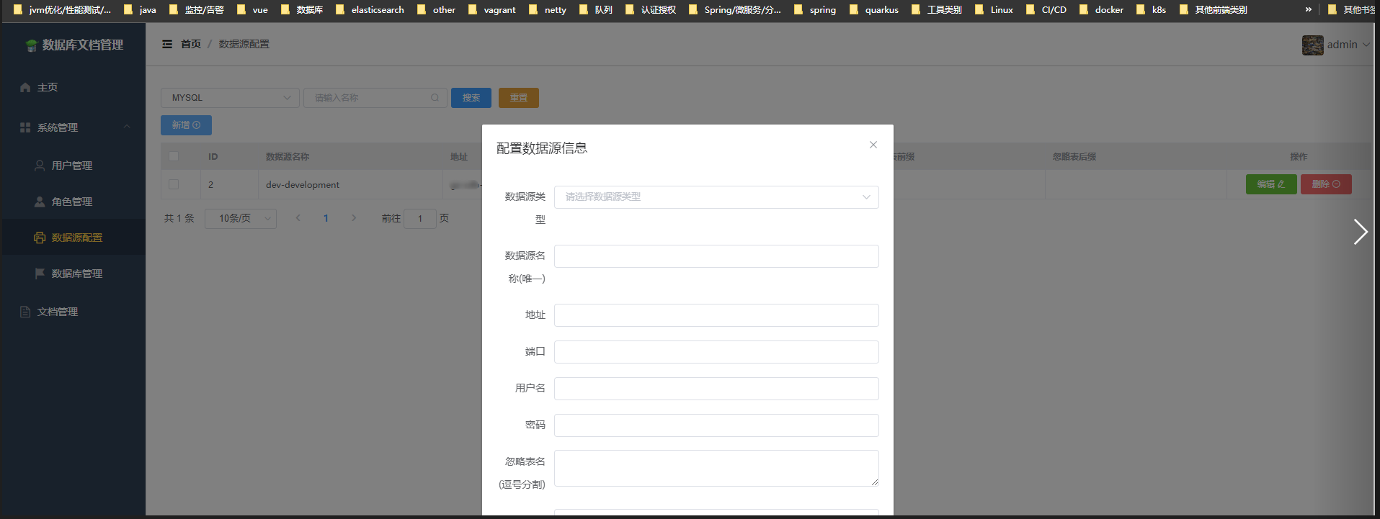The height and width of the screenshot is (519, 1380).
Task: Open the elasticsearch bookmarks folder
Action: (x=370, y=9)
